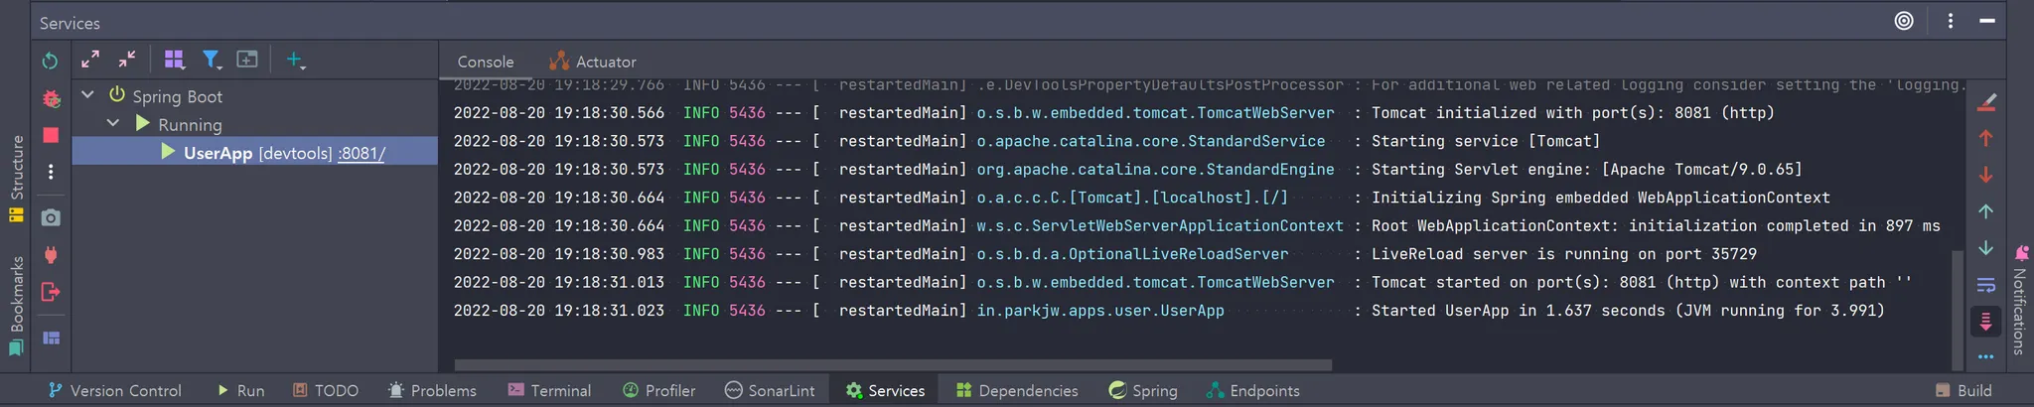Open the :8081/ link for UserApp

coord(362,153)
